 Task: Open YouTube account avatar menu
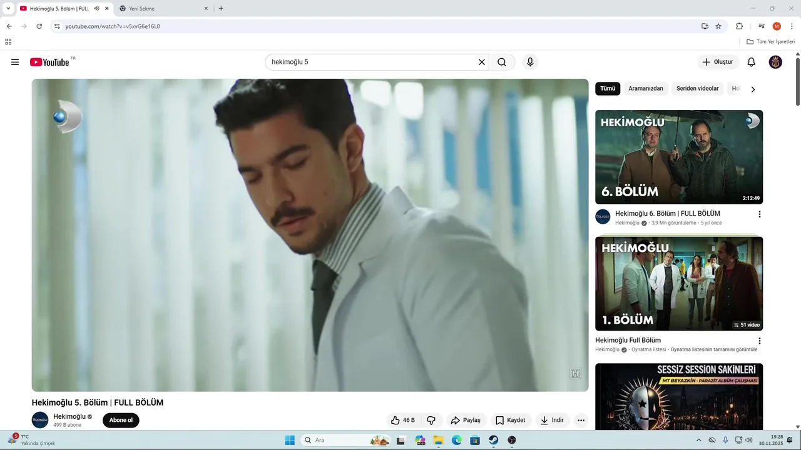coord(775,62)
